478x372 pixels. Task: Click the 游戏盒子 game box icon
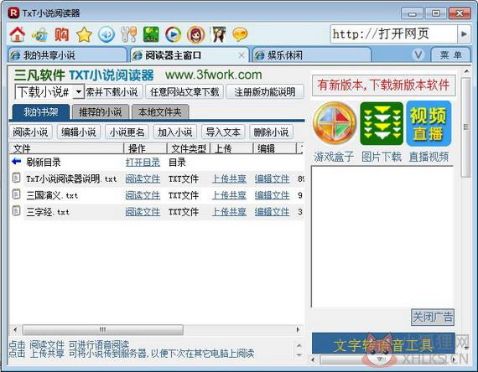335,123
